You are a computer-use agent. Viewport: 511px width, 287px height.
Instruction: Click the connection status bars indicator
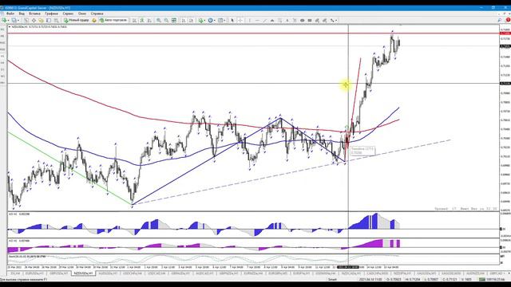[481, 279]
